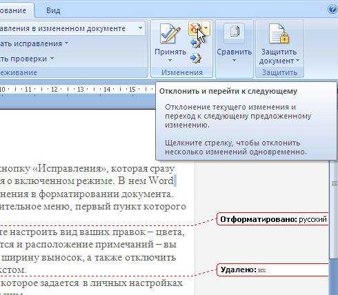This screenshot has width=338, height=295.
Task: Click the Удалено revision balloon
Action: pos(273,269)
